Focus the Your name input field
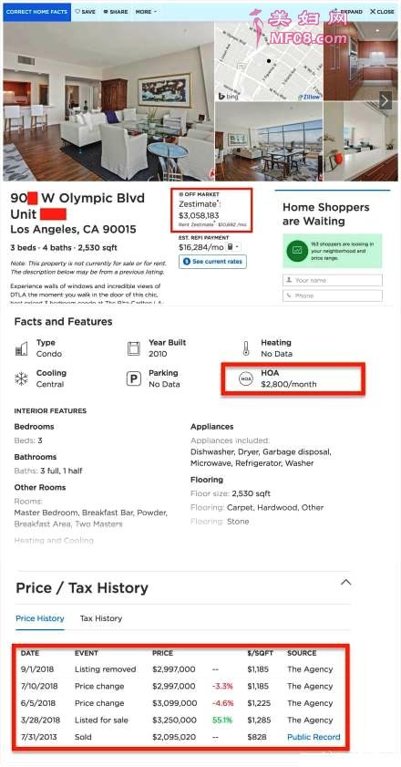This screenshot has width=401, height=767. (x=333, y=280)
